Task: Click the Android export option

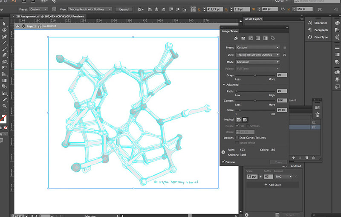Action: pos(296,166)
